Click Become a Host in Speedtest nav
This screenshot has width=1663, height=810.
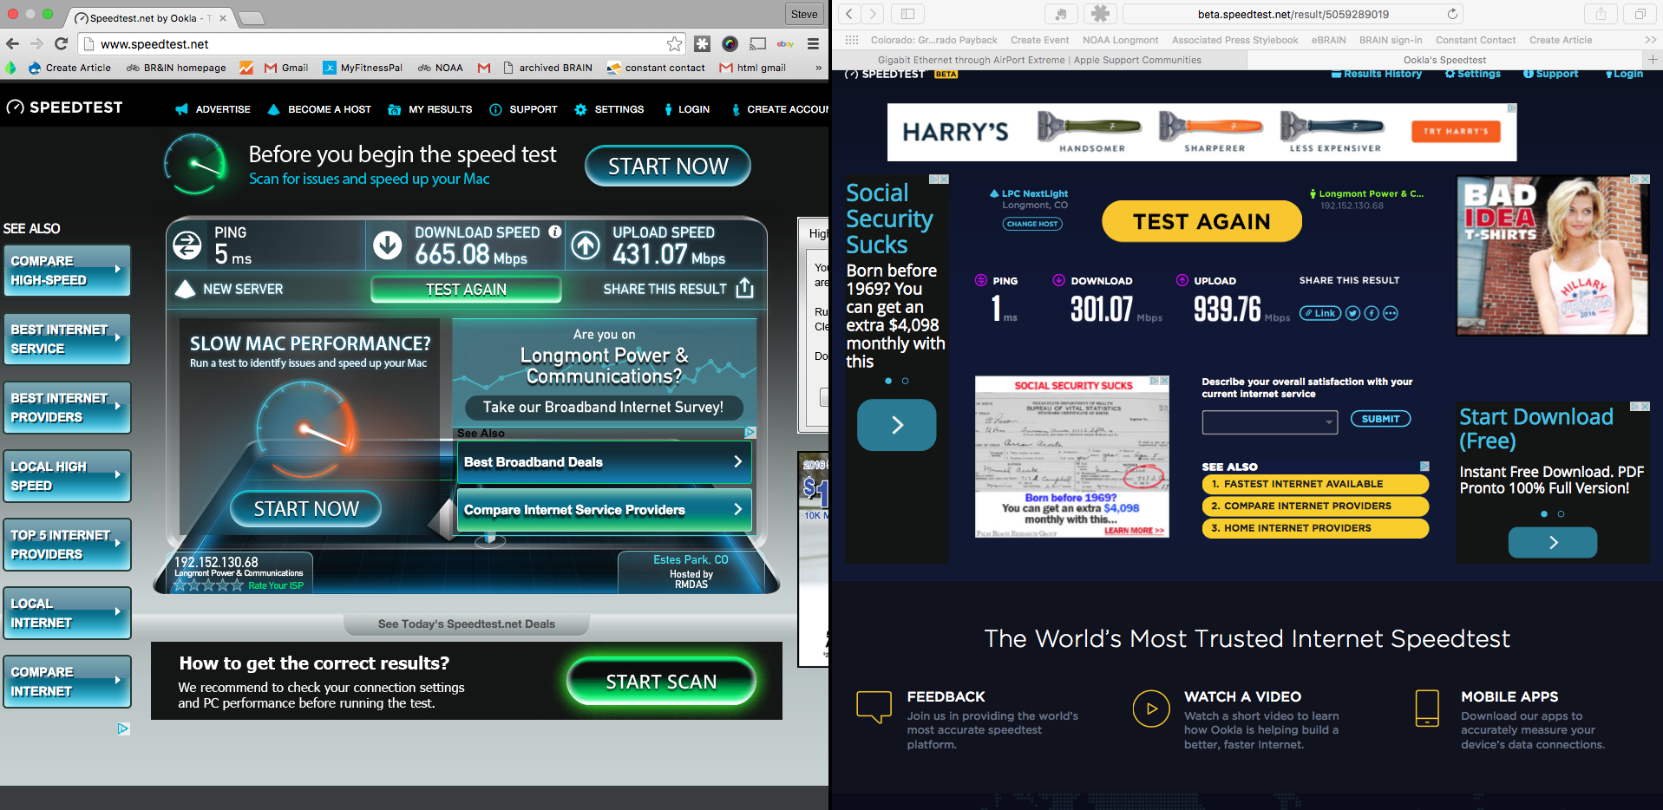coord(319,109)
